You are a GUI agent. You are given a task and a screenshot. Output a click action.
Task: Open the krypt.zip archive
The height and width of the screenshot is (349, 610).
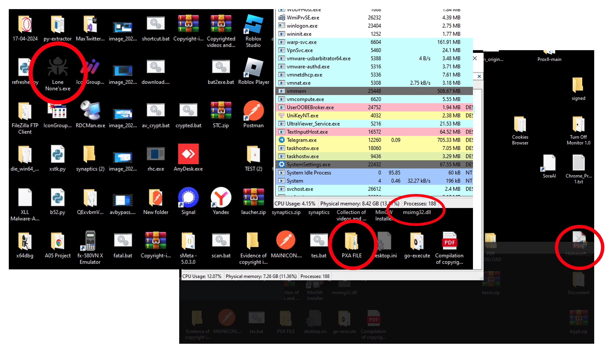coord(578,317)
